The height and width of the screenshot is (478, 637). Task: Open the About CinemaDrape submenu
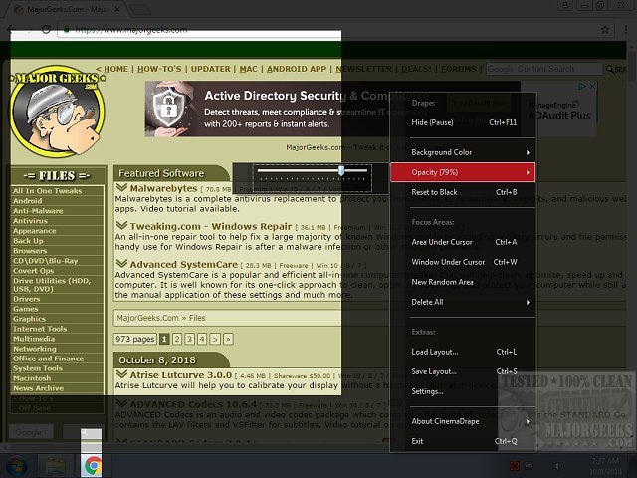pos(463,421)
